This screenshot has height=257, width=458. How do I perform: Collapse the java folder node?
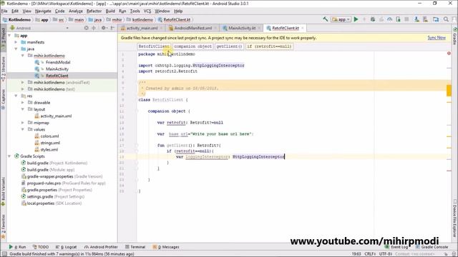16,49
